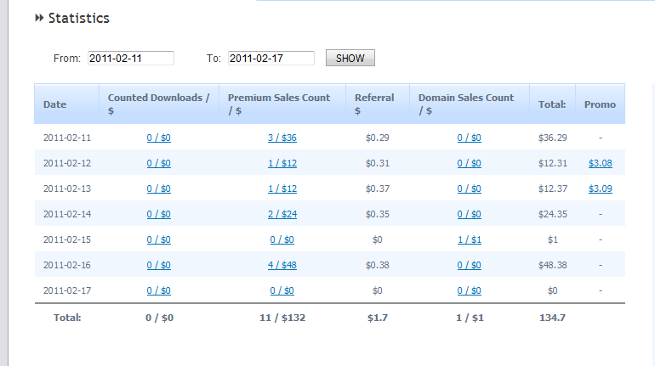Screen dimensions: 655x366
Task: Click the Date column header
Action: pyautogui.click(x=55, y=104)
